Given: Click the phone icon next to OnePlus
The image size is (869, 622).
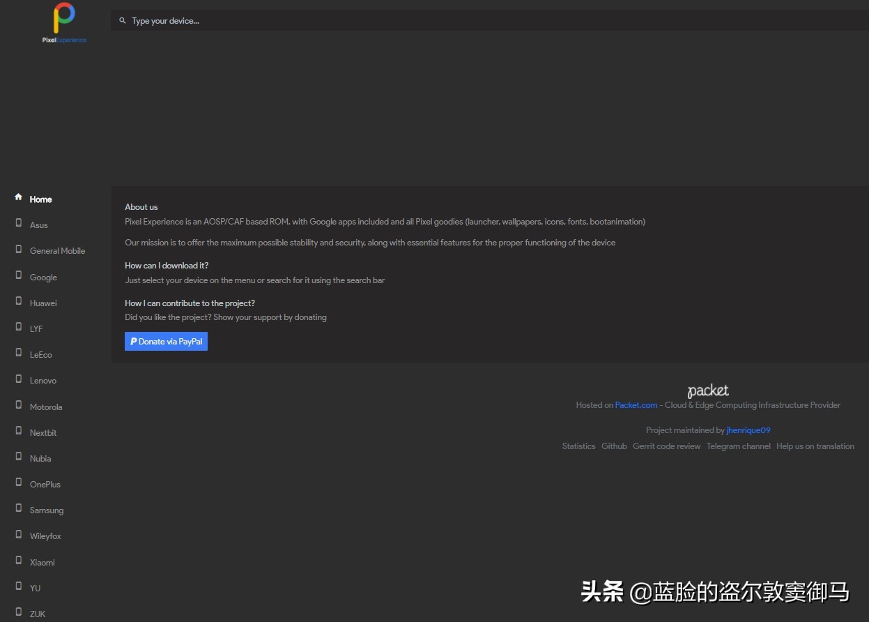Looking at the screenshot, I should (x=17, y=482).
